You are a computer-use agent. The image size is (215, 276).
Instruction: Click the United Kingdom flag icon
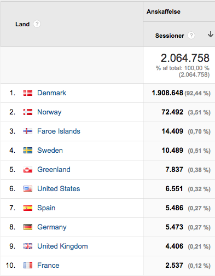[x=28, y=246]
